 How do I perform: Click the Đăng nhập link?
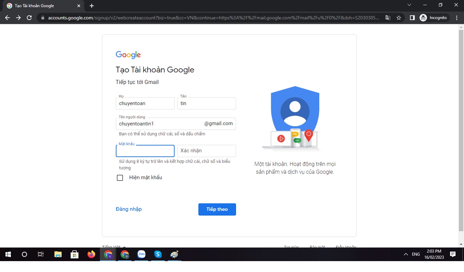(129, 209)
